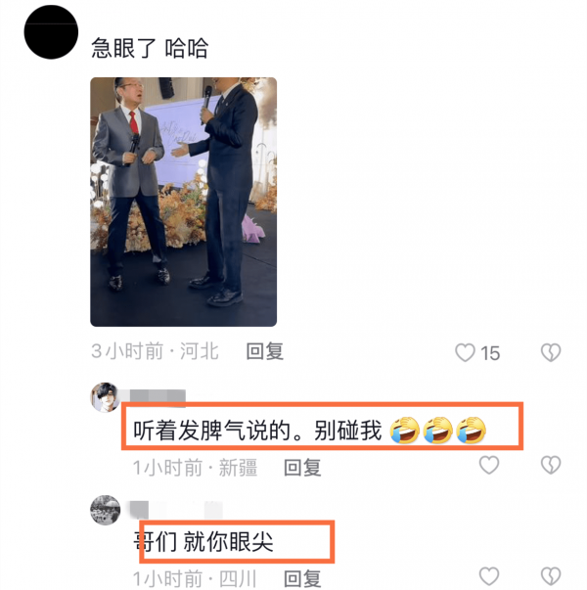Click the like count 15
Screen dimensions: 587x590
[490, 353]
